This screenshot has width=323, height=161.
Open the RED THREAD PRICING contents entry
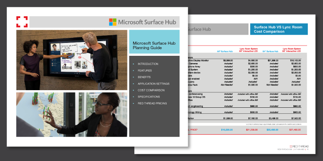coord(152,103)
